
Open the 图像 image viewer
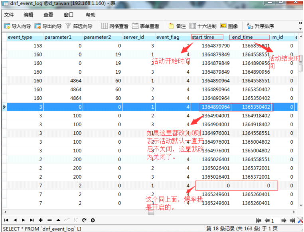coord(229,26)
